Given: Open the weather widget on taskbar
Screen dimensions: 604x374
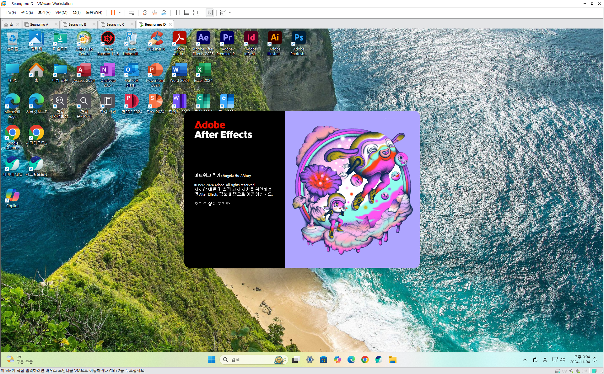Looking at the screenshot, I should (x=19, y=359).
